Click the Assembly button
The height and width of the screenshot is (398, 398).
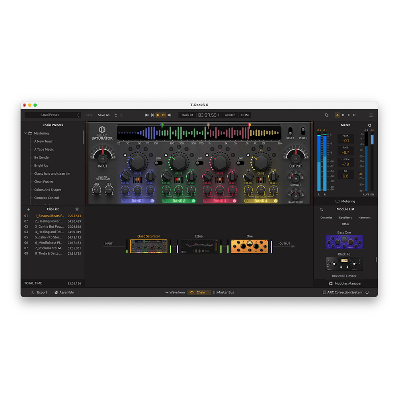click(x=64, y=293)
